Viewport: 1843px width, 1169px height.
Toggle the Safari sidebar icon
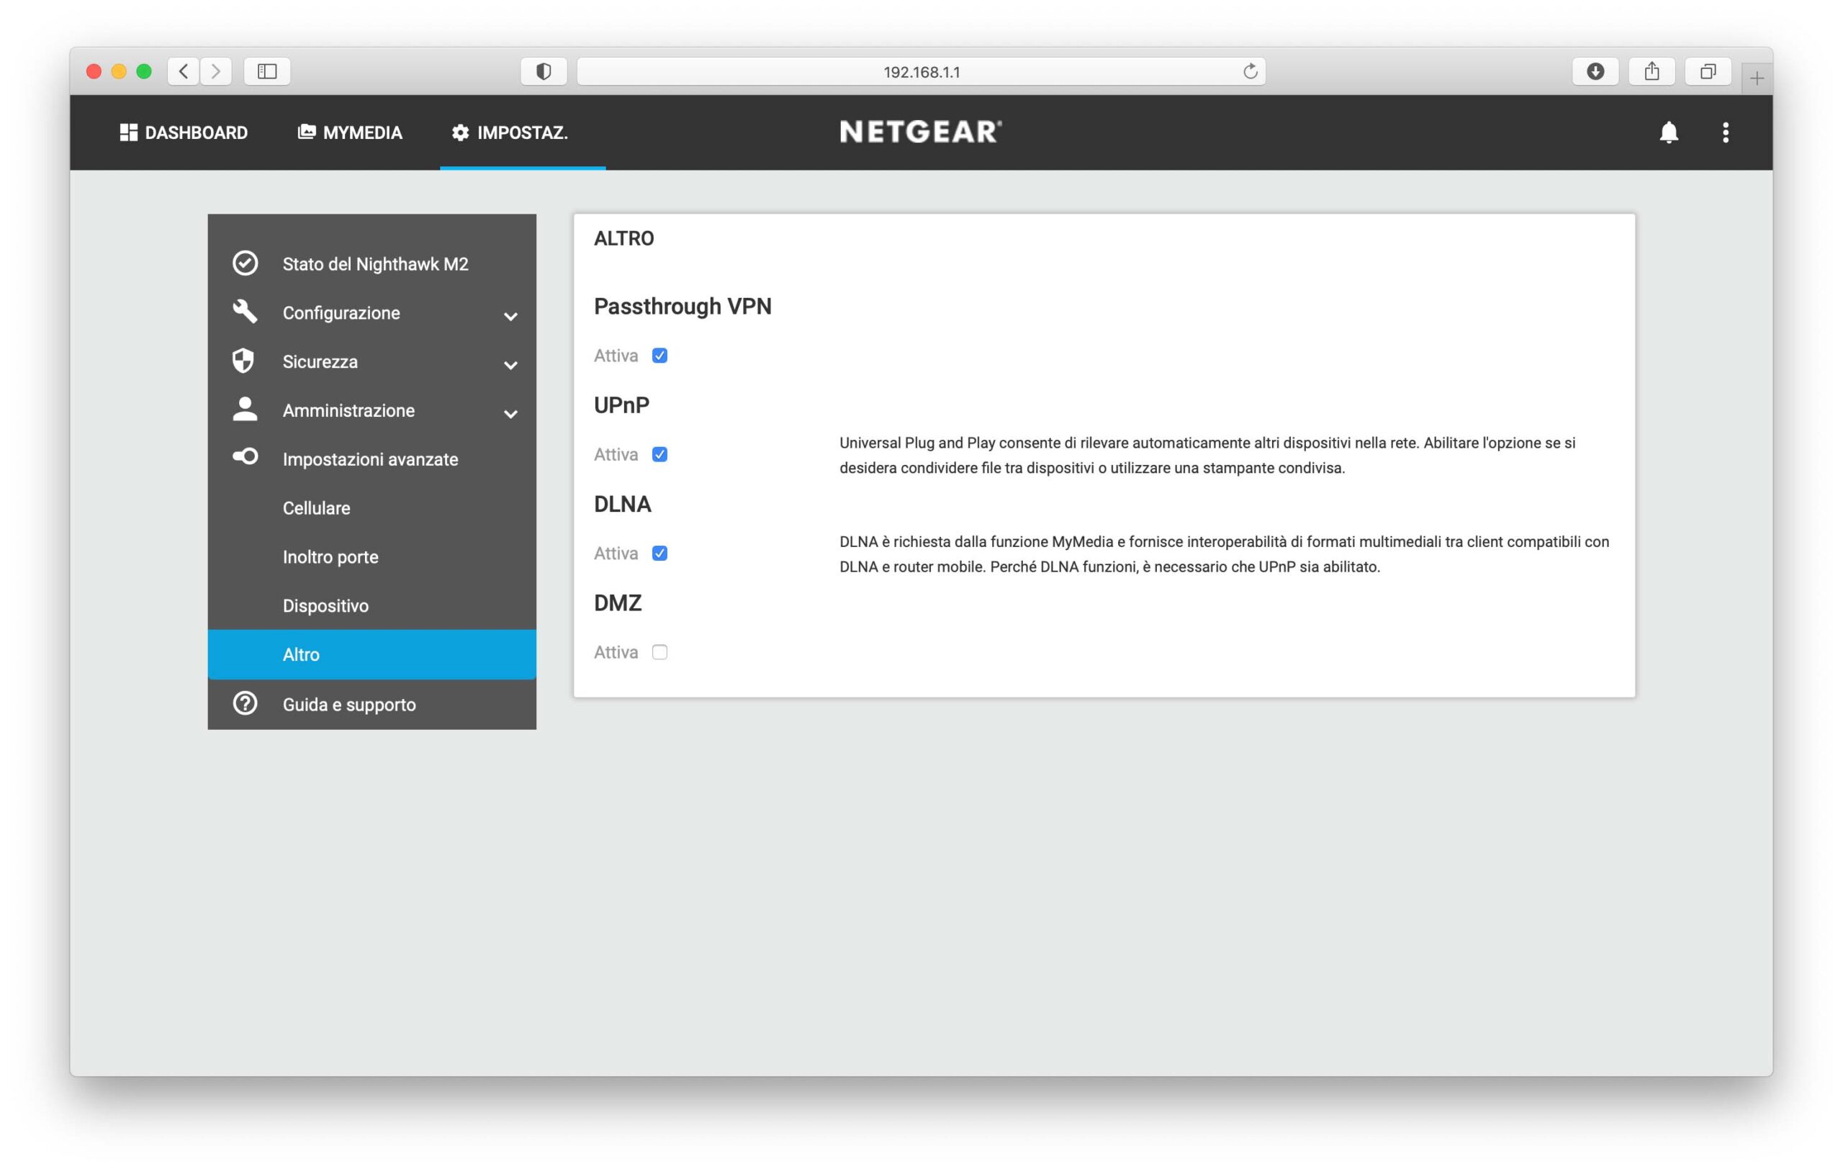click(266, 71)
